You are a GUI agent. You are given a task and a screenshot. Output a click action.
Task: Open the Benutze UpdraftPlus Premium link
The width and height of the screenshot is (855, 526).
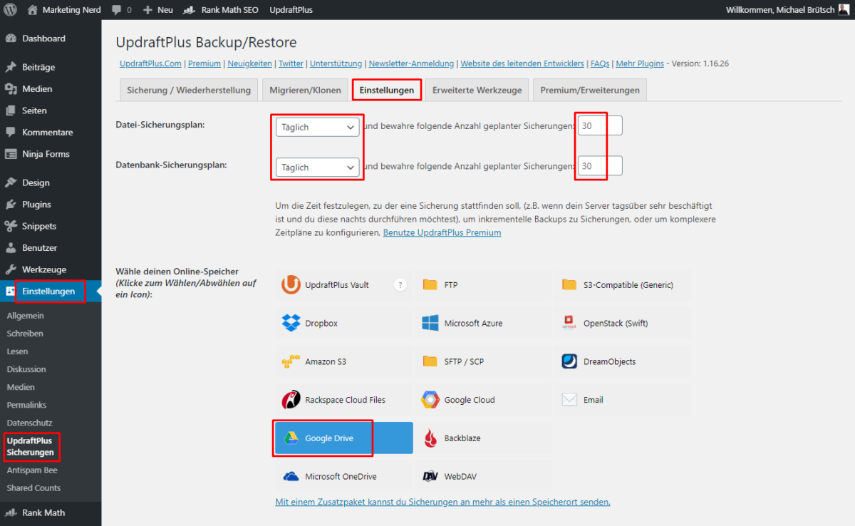point(442,233)
